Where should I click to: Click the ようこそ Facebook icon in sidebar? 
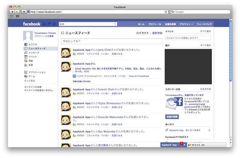pos(26,44)
